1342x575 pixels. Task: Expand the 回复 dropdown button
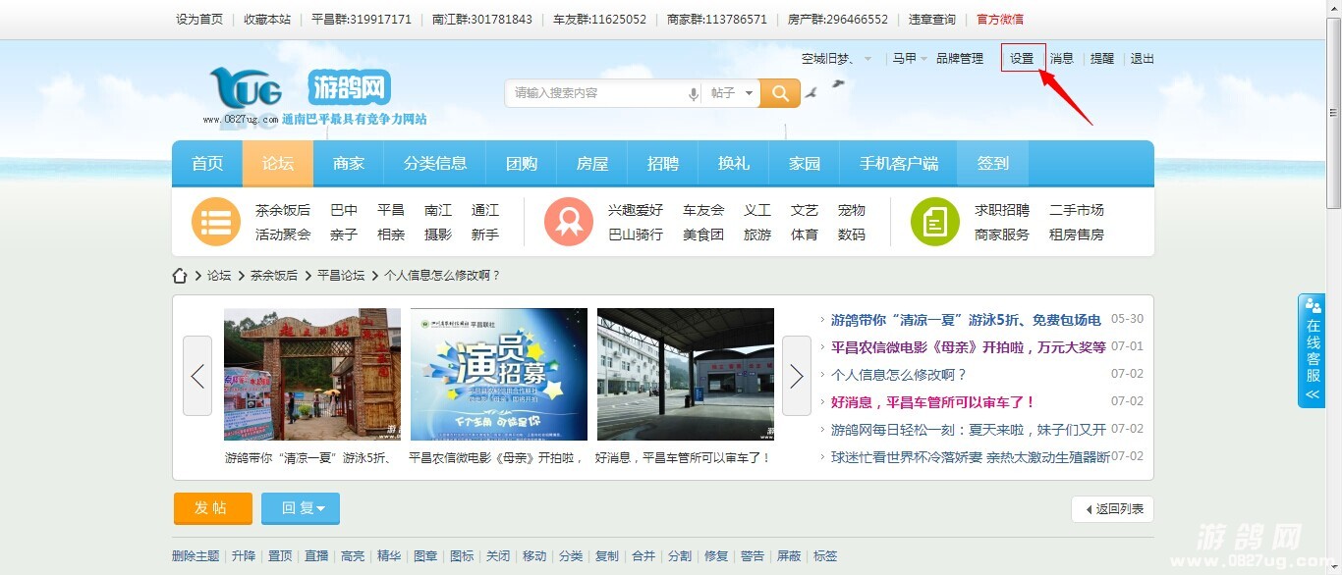[x=300, y=508]
